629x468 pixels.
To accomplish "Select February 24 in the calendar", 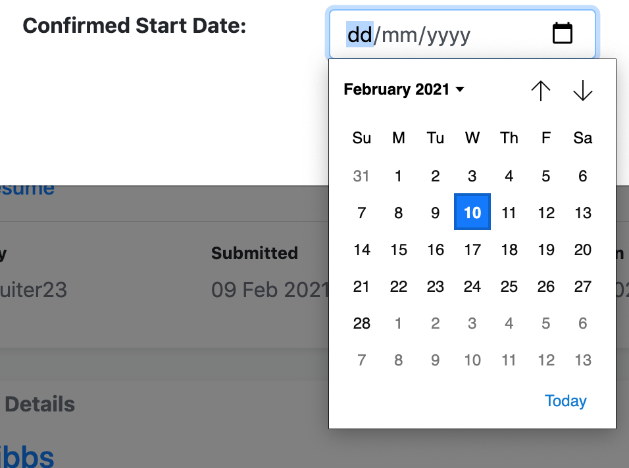I will [x=472, y=287].
